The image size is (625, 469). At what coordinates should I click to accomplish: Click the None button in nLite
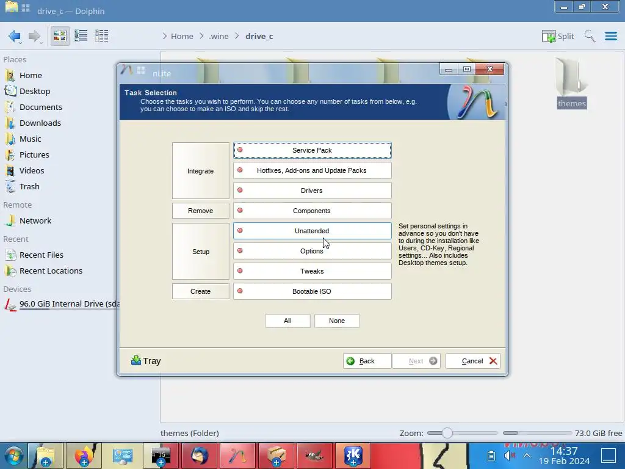[x=337, y=321]
